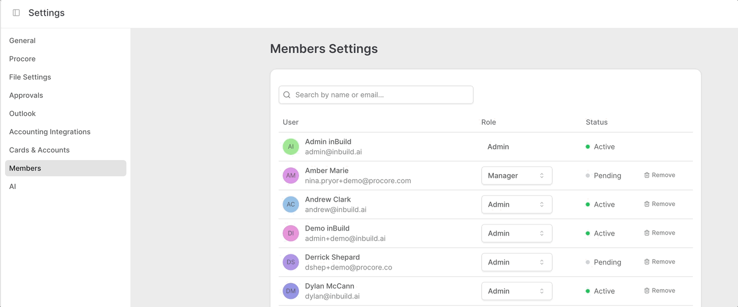Viewport: 738px width, 307px height.
Task: Open the Procore settings section
Action: 65,59
